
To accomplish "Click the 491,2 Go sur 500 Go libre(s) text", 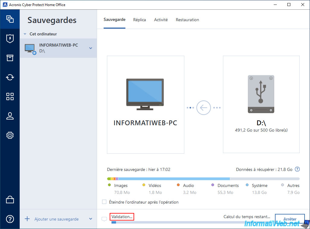I will (x=261, y=130).
